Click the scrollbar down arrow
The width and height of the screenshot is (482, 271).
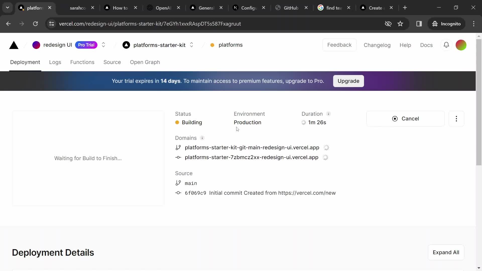tap(479, 268)
